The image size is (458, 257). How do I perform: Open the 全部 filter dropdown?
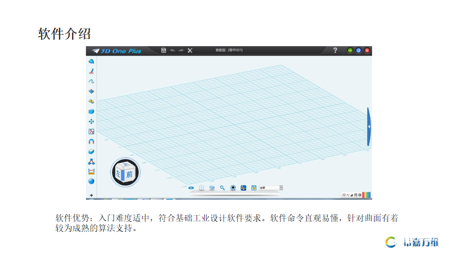(271, 188)
